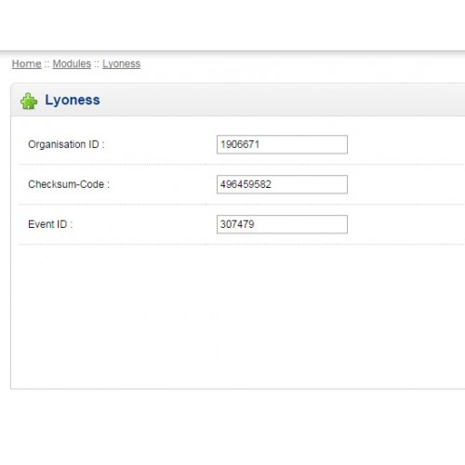
Task: Click dotted divider under Organisation ID row
Action: (x=242, y=165)
